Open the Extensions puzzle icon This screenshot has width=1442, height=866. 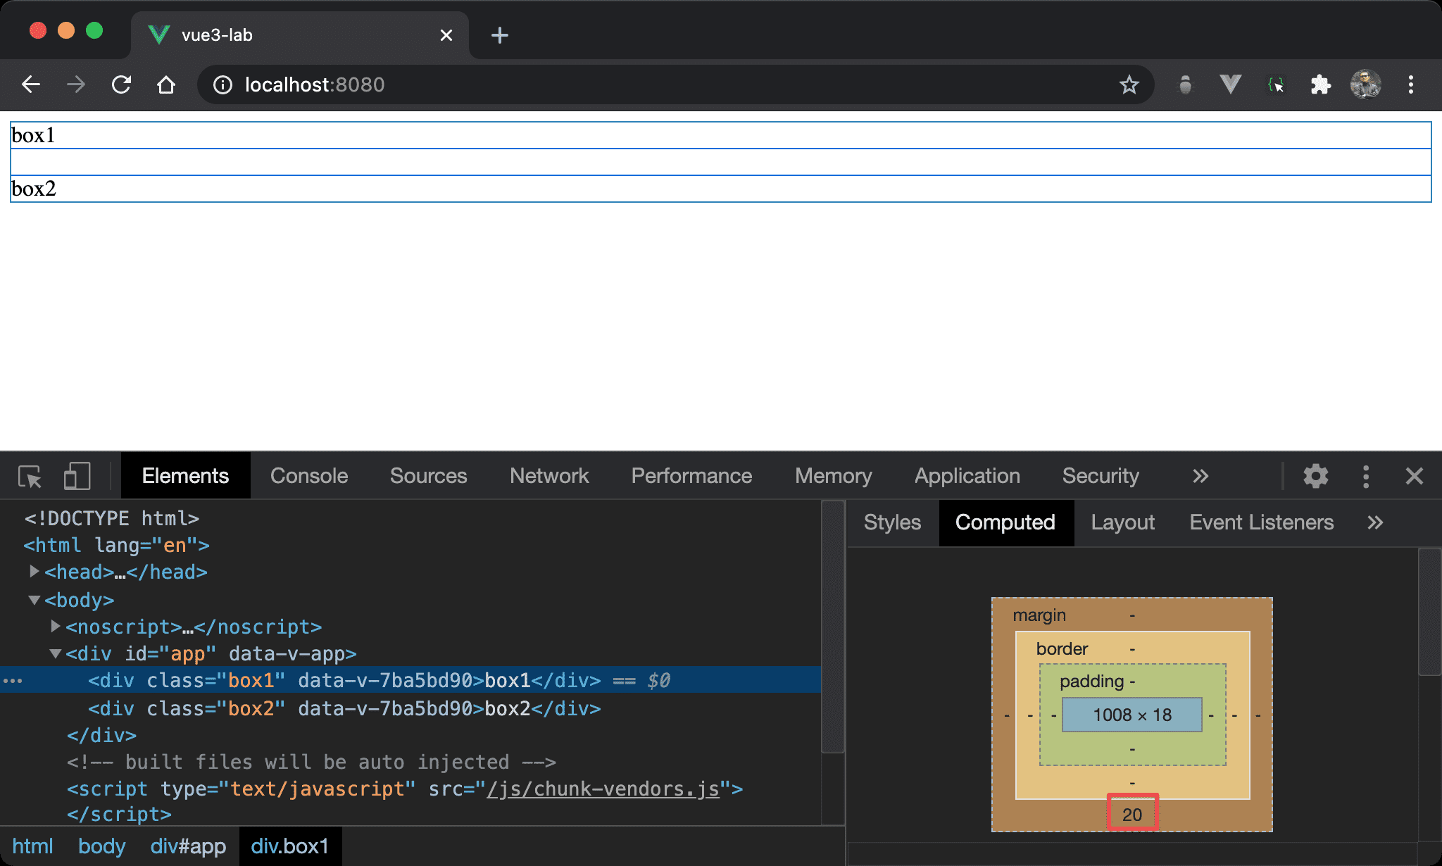(x=1320, y=85)
